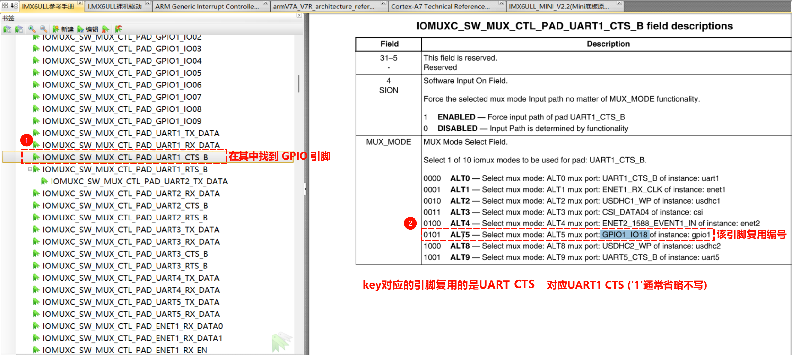
Task: Click the bookmarks panel vertical scrollbar thumb
Action: pyautogui.click(x=298, y=83)
